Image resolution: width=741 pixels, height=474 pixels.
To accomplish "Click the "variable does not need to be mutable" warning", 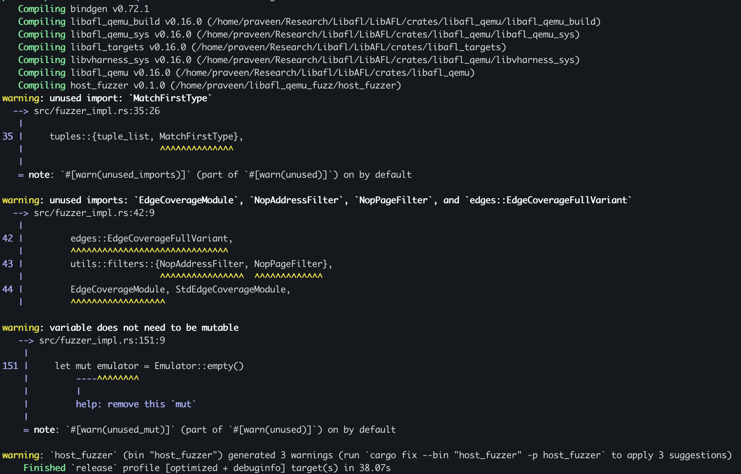I will (144, 328).
